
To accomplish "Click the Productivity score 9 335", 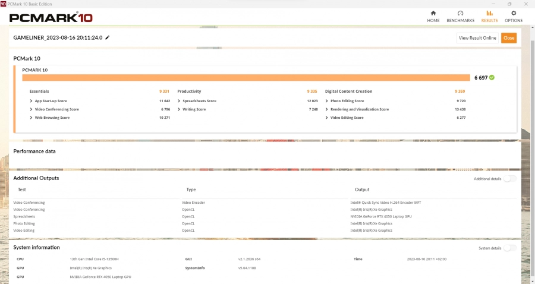I will [x=312, y=91].
